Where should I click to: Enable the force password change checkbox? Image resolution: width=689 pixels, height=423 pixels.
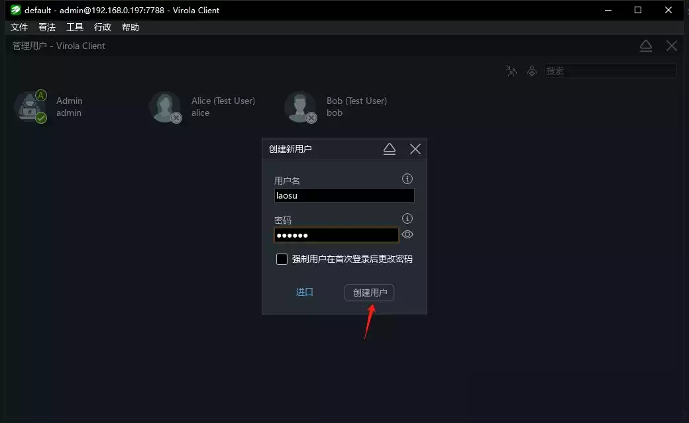pyautogui.click(x=282, y=259)
